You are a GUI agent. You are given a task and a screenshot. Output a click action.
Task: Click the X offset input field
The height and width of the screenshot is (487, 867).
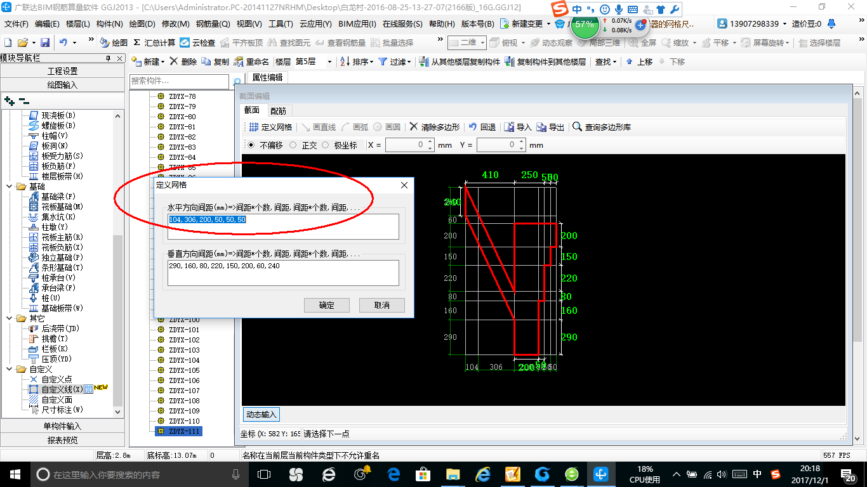click(x=406, y=145)
